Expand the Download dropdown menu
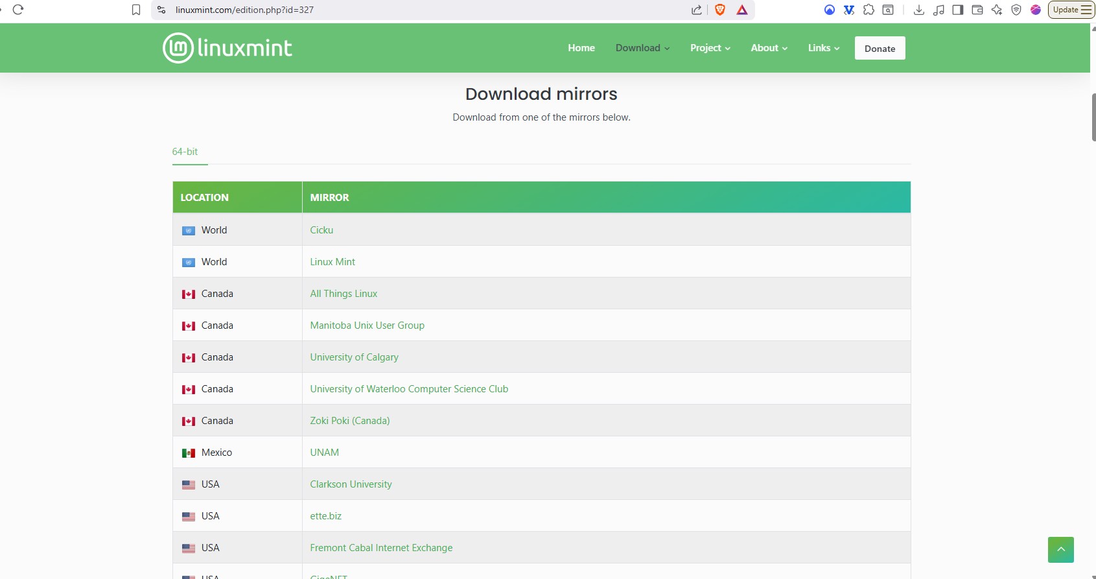1096x579 pixels. point(642,48)
